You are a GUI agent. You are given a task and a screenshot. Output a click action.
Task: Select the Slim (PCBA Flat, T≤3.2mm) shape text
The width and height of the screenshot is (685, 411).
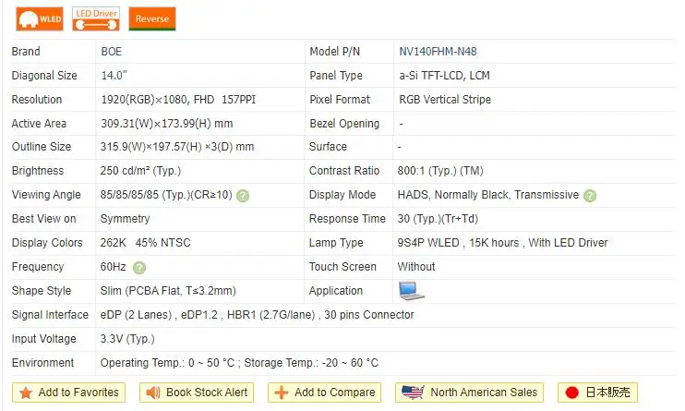pyautogui.click(x=168, y=291)
